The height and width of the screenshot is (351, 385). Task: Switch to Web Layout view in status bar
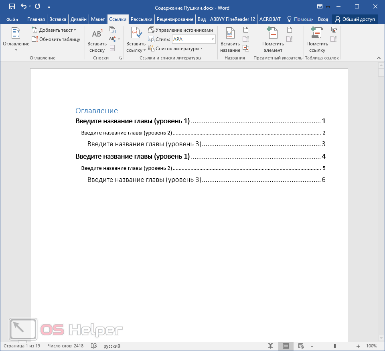pos(301,346)
